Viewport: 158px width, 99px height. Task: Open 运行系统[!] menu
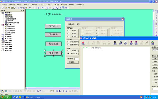[80, 5]
